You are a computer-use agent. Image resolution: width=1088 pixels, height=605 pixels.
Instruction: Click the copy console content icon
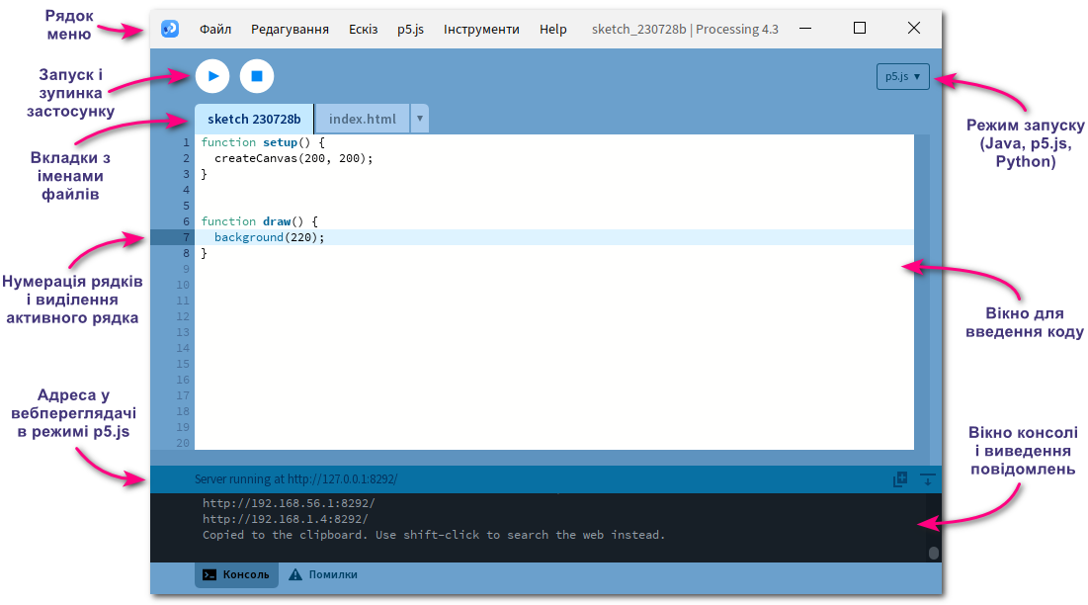pos(899,478)
